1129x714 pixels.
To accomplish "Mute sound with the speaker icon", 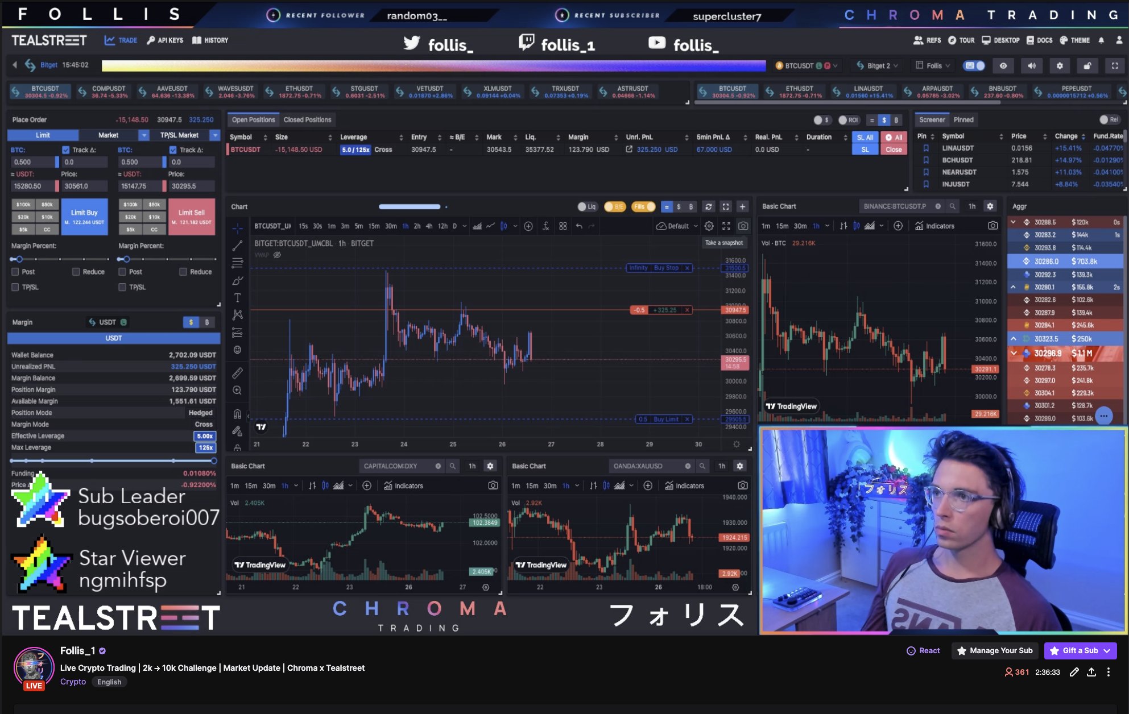I will [1031, 66].
